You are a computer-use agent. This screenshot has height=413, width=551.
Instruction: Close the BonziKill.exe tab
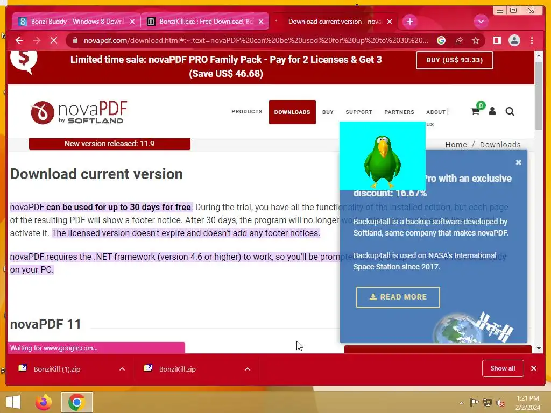[x=261, y=22]
